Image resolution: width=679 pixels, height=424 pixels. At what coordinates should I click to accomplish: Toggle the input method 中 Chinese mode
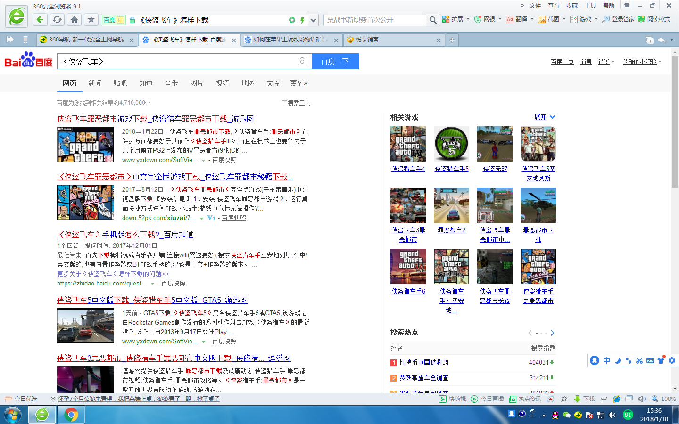click(607, 360)
